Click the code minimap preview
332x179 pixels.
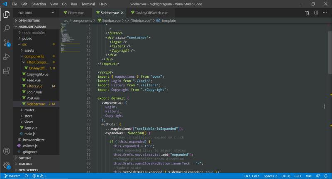(x=70, y=38)
